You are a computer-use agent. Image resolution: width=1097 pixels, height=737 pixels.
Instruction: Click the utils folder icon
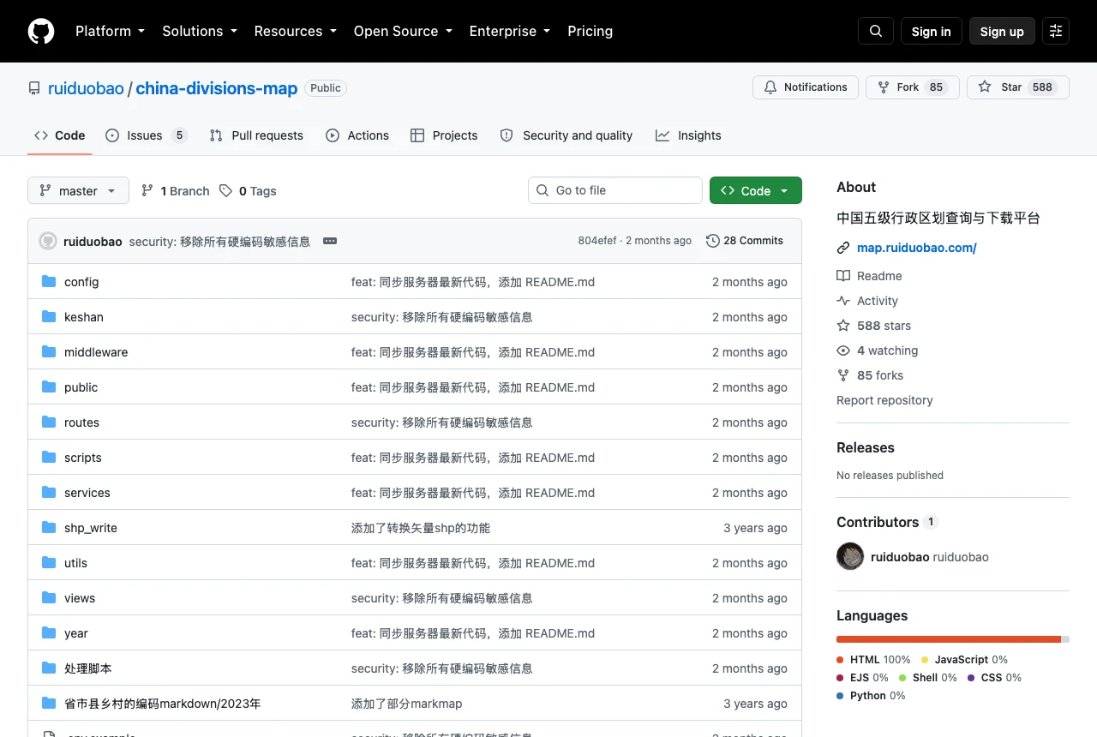(x=49, y=562)
